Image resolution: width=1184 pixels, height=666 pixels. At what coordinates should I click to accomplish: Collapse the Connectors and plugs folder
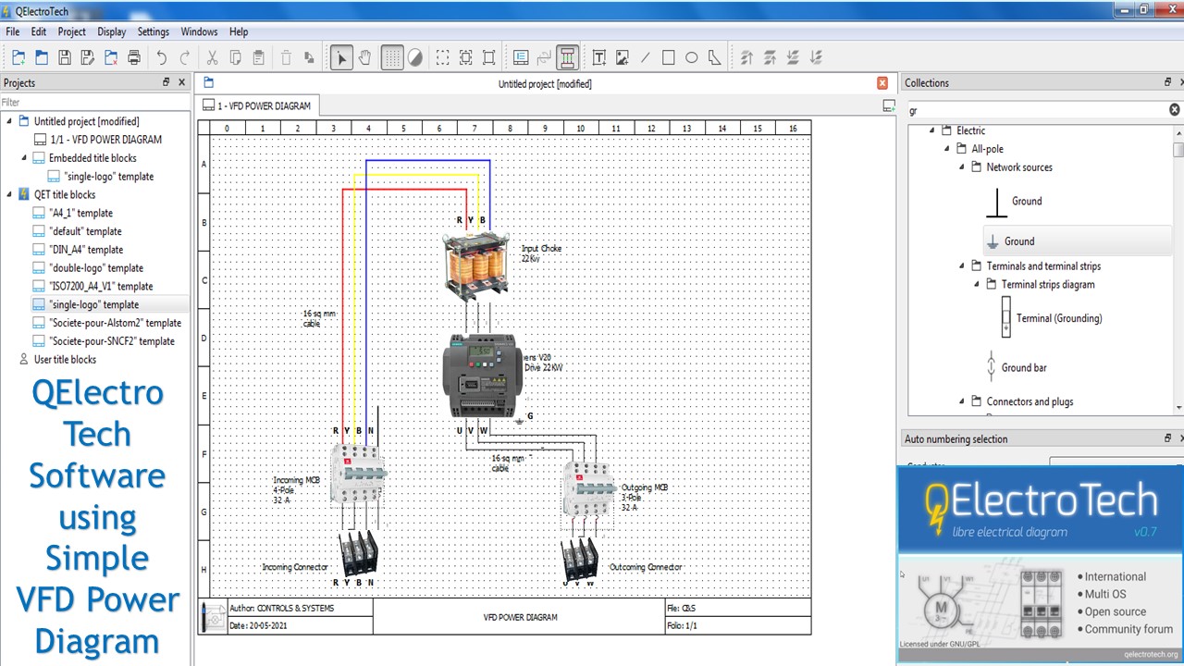pyautogui.click(x=962, y=401)
